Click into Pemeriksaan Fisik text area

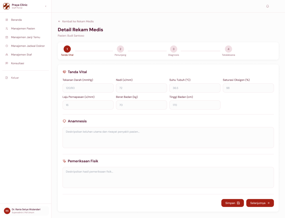168,177
